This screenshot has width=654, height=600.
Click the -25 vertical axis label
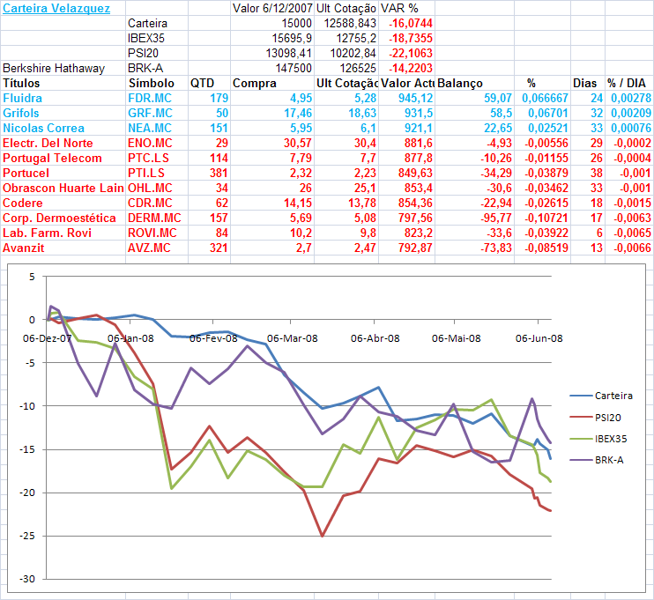click(x=27, y=536)
